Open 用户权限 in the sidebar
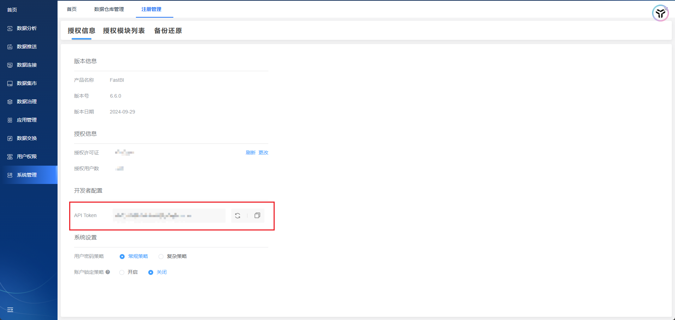Screen dimensions: 675x320 (29, 156)
